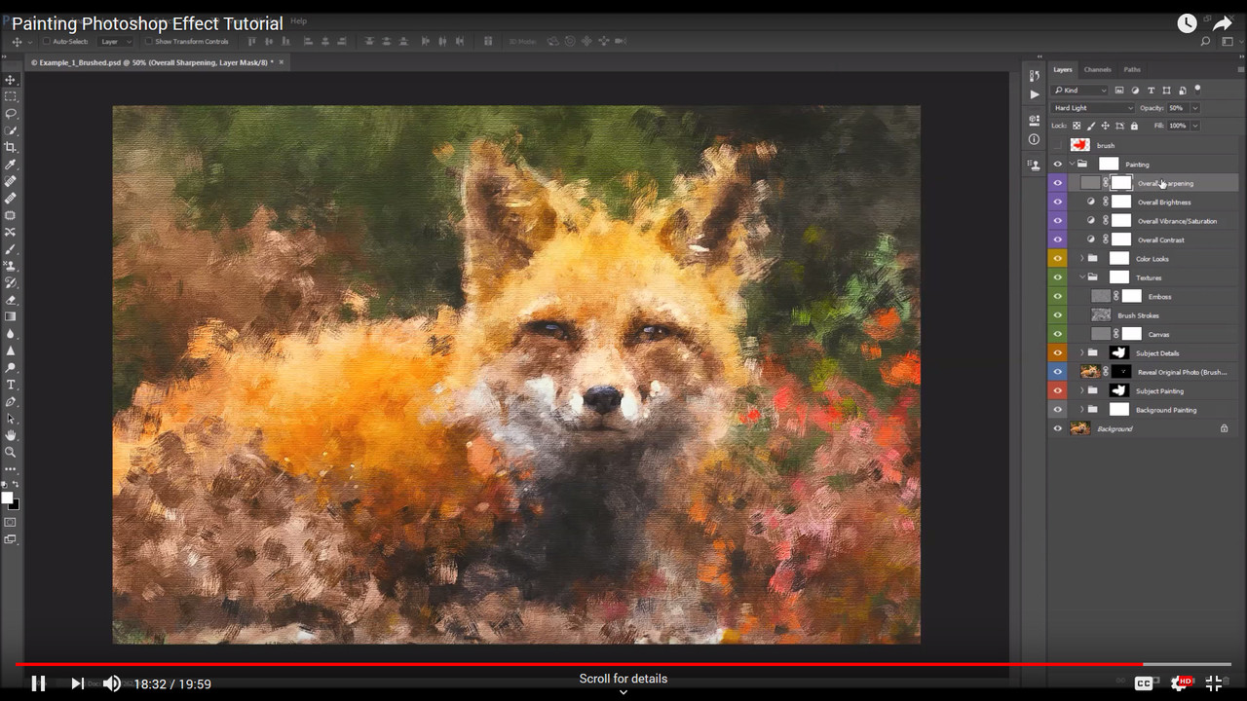Select the Eraser tool
Image resolution: width=1247 pixels, height=701 pixels.
point(11,299)
